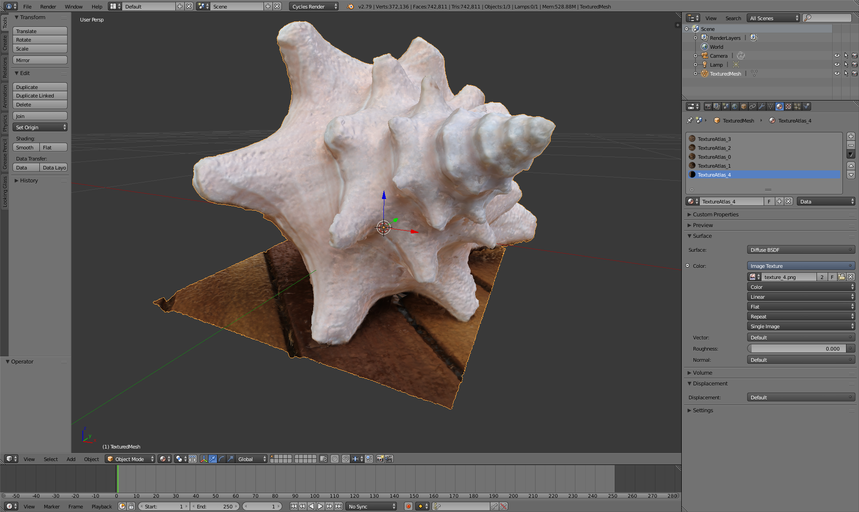Viewport: 859px width, 512px height.
Task: Toggle renderability camera icon of Lamp row
Action: pos(855,64)
